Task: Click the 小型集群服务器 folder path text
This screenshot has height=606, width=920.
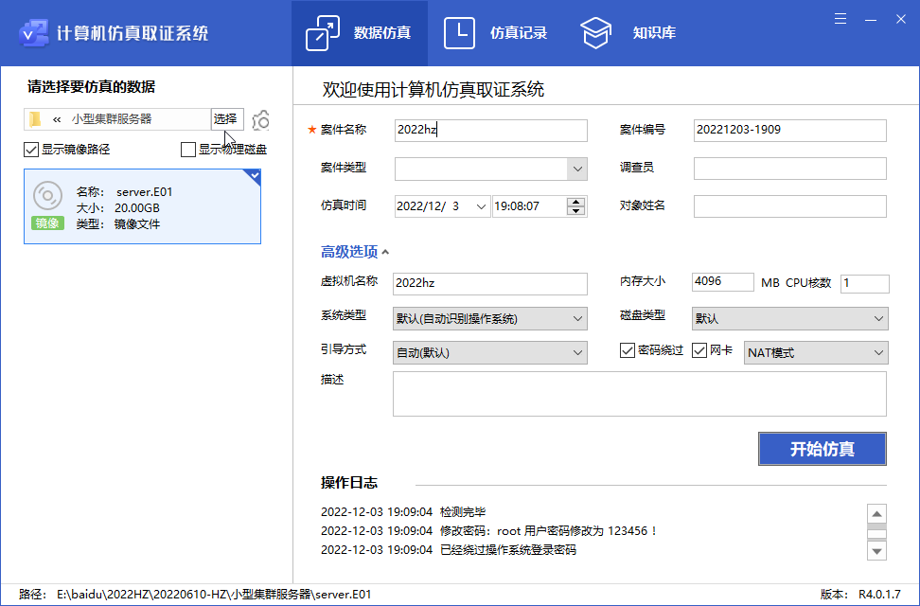Action: 112,119
